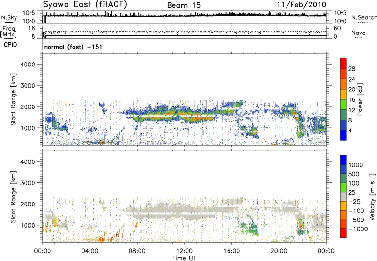Select the "1000" range tick of velocity panel

tap(28, 225)
